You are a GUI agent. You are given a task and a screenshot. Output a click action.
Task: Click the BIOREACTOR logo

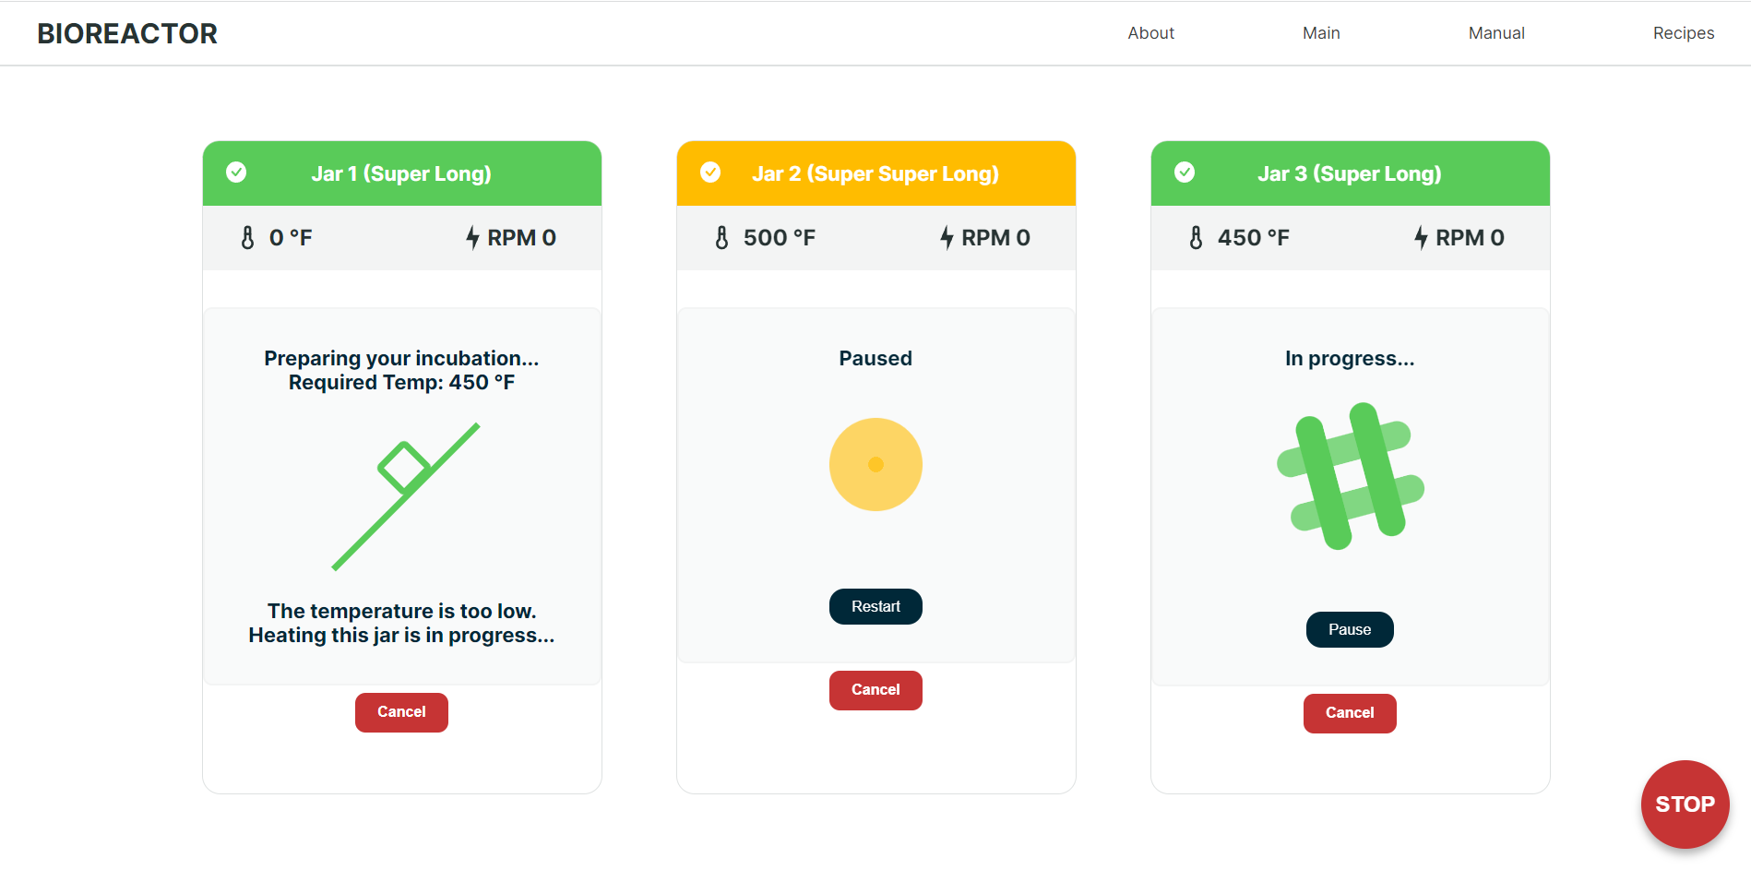pos(126,33)
